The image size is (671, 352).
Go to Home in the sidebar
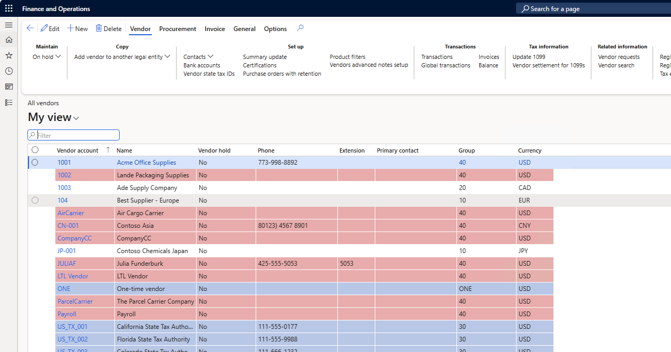8,40
